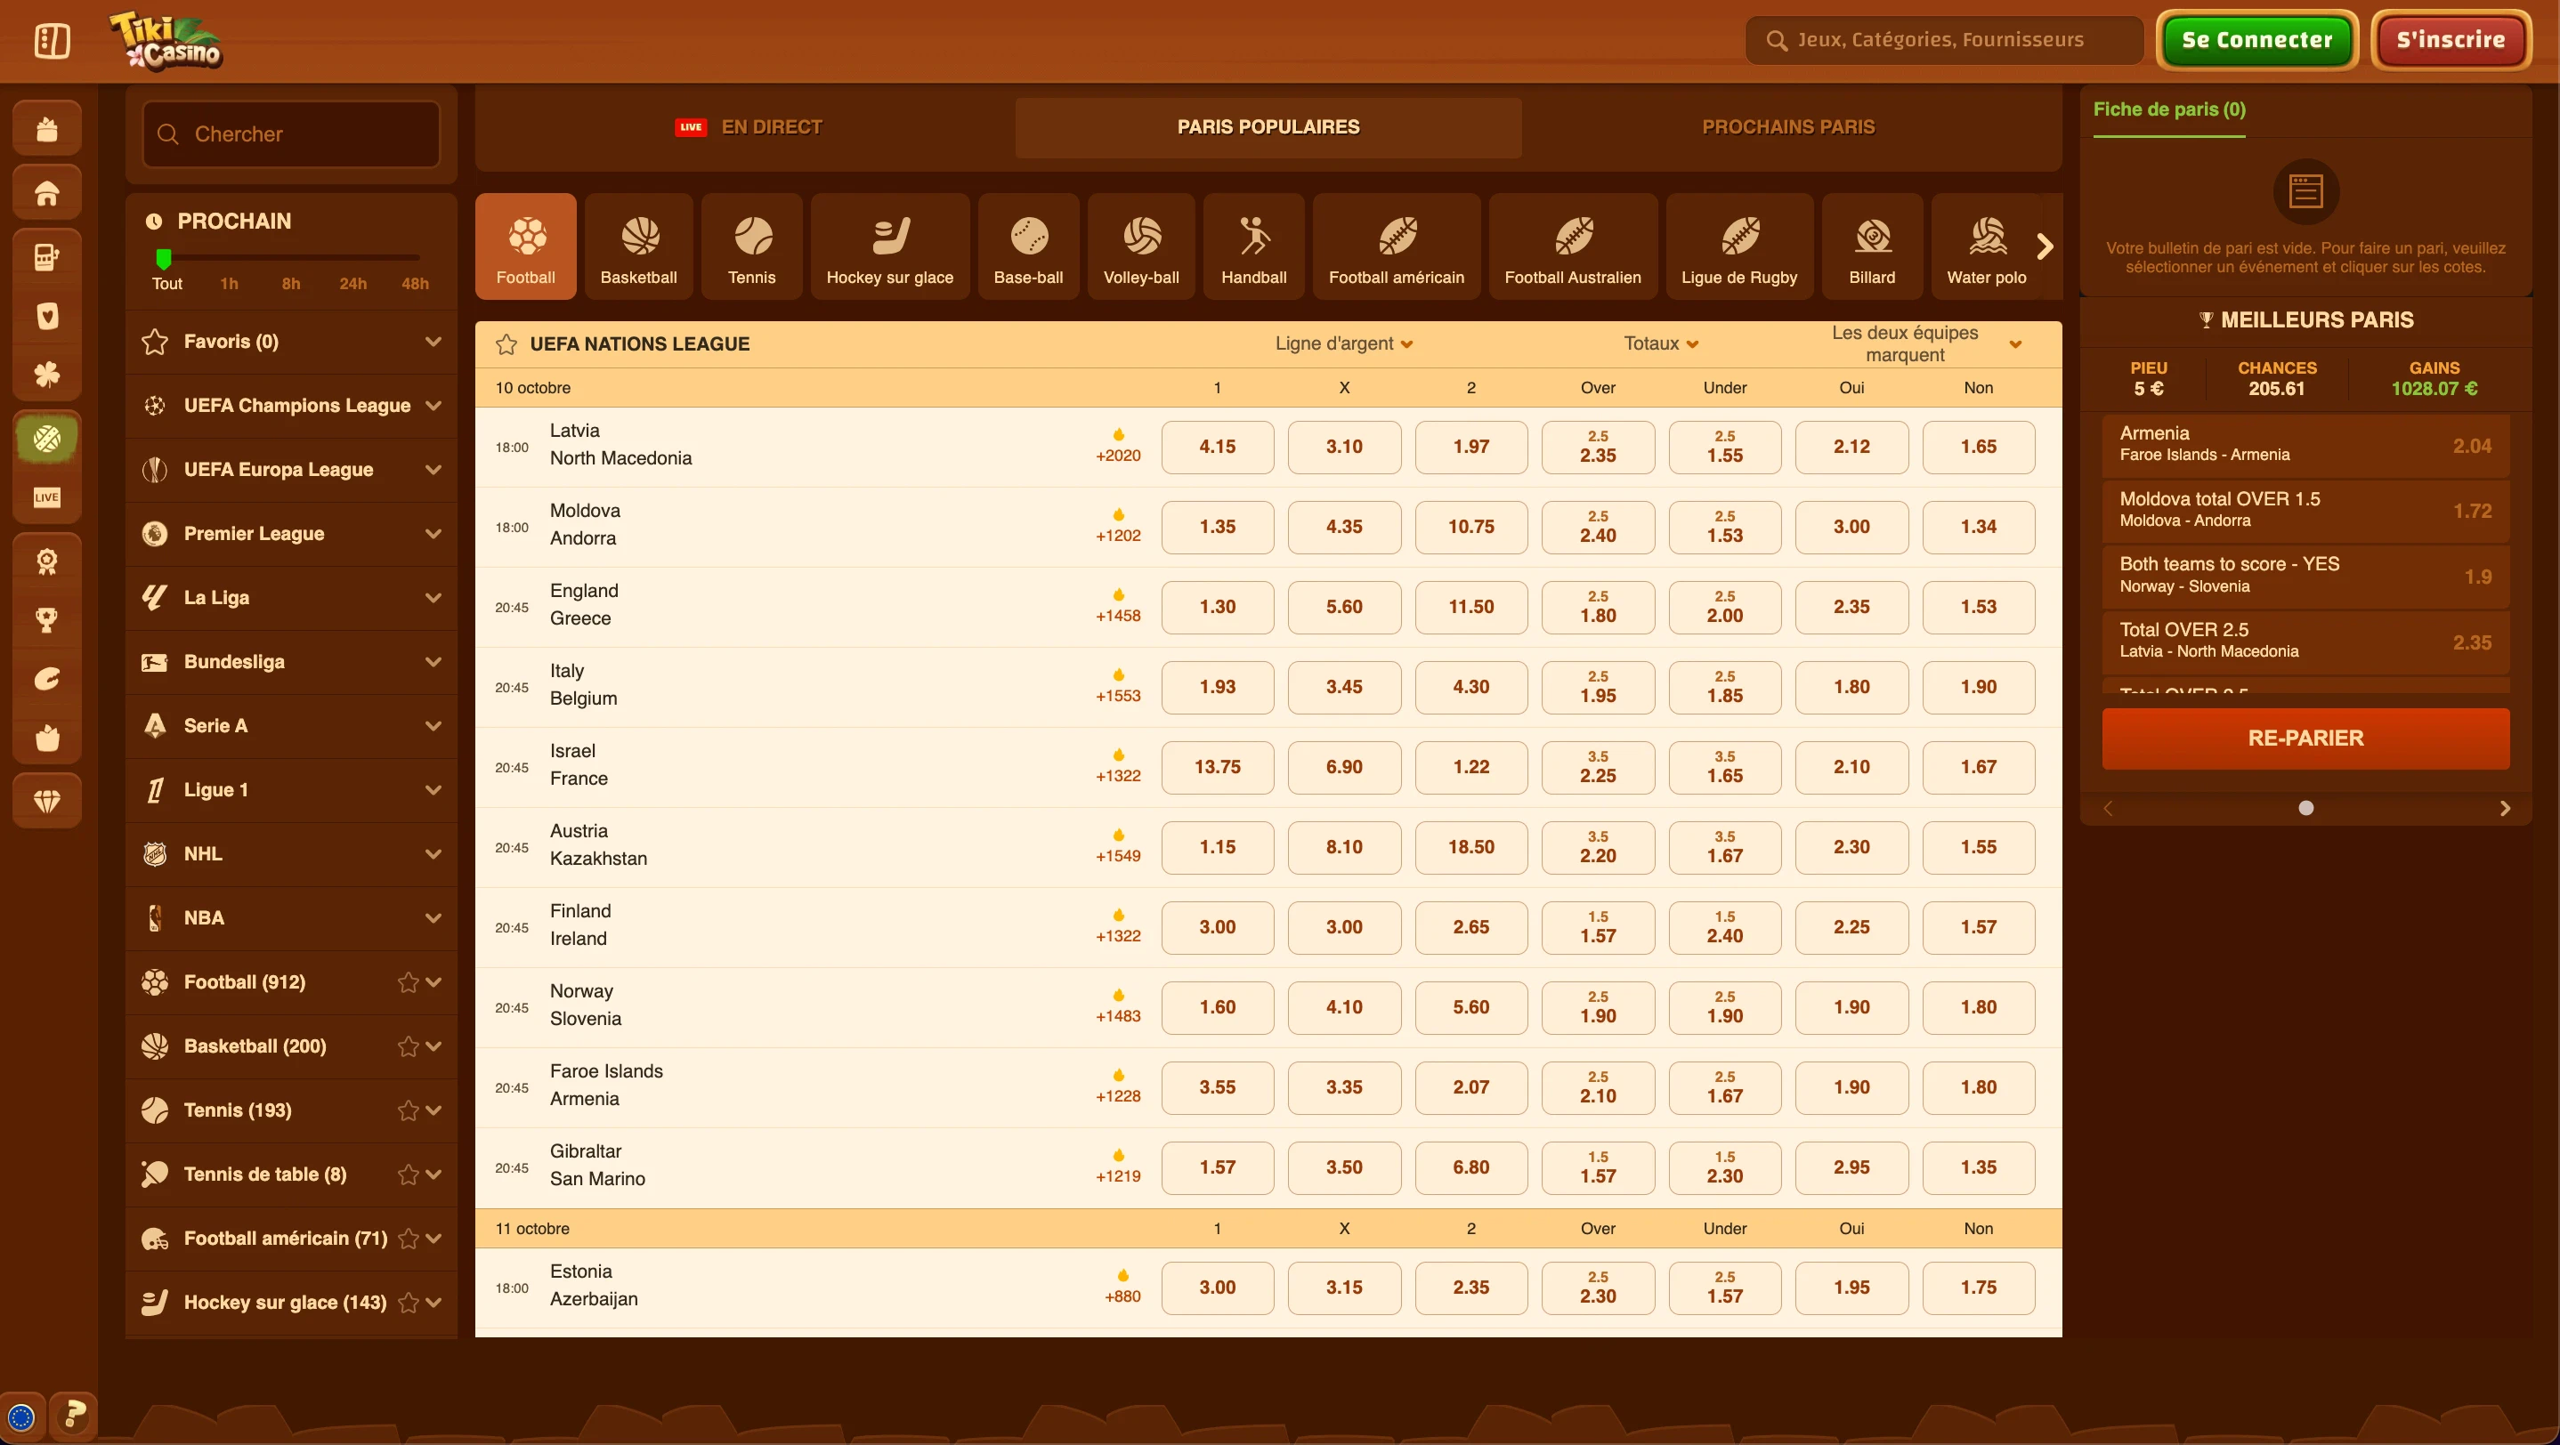Click the Meilleurs Paris carousel dot
This screenshot has height=1445, width=2560.
pyautogui.click(x=2305, y=809)
